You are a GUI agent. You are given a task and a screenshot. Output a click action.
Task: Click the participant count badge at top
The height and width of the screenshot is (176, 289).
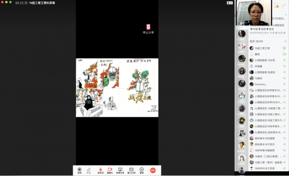pos(230,3)
